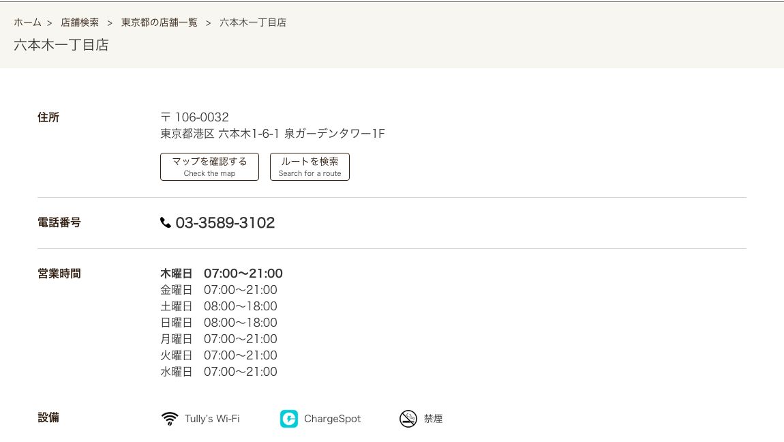
Task: Select 土曜日 hours row
Action: pos(219,306)
